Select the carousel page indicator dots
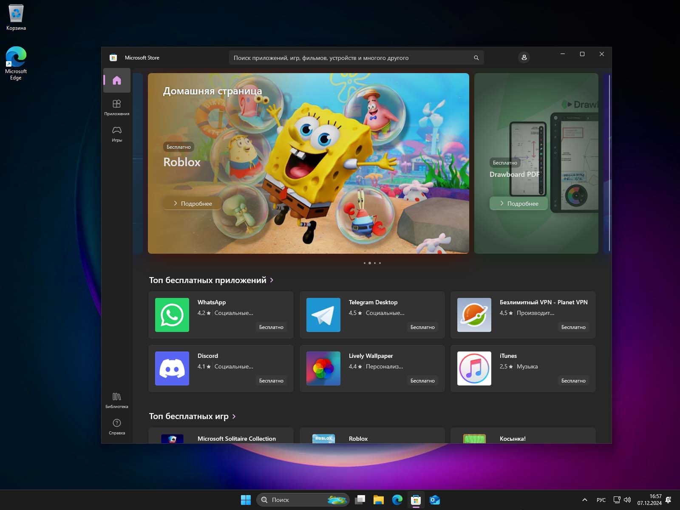The image size is (680, 510). [x=372, y=263]
